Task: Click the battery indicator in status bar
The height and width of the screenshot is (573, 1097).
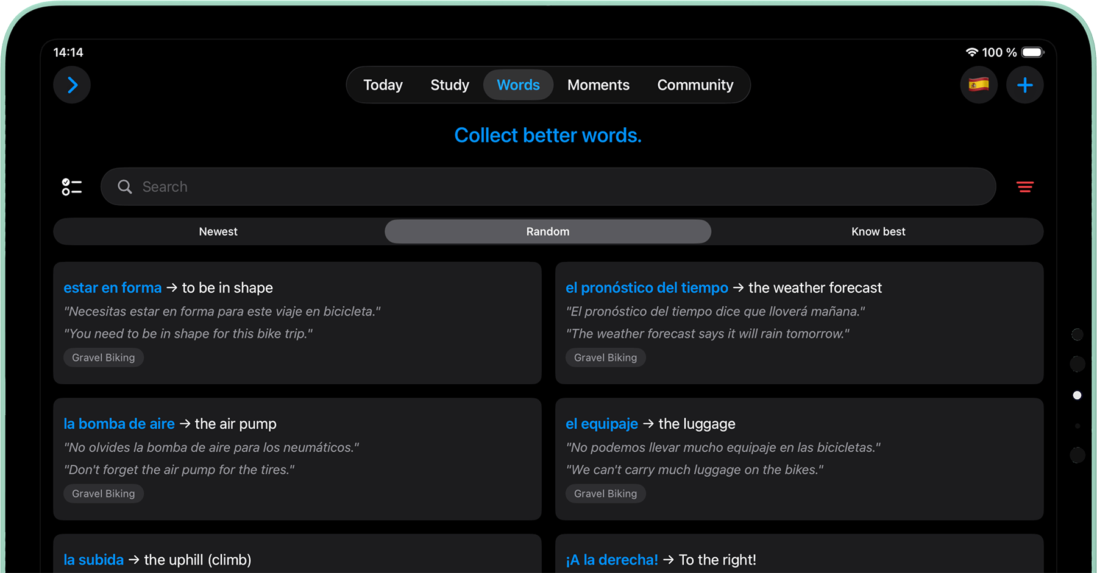Action: (x=1031, y=52)
